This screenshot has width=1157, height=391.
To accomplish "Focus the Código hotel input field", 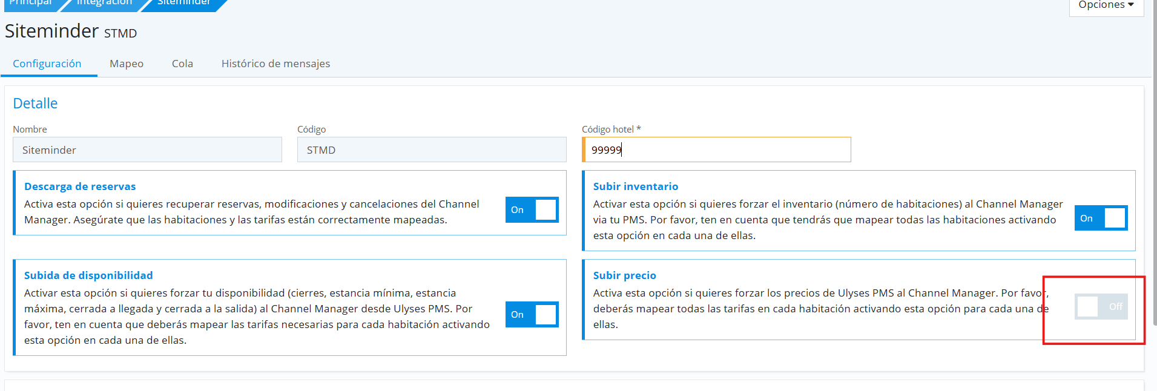I will click(716, 150).
